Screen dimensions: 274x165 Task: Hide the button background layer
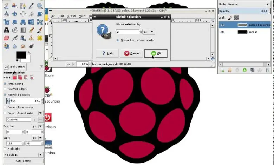click(x=222, y=25)
